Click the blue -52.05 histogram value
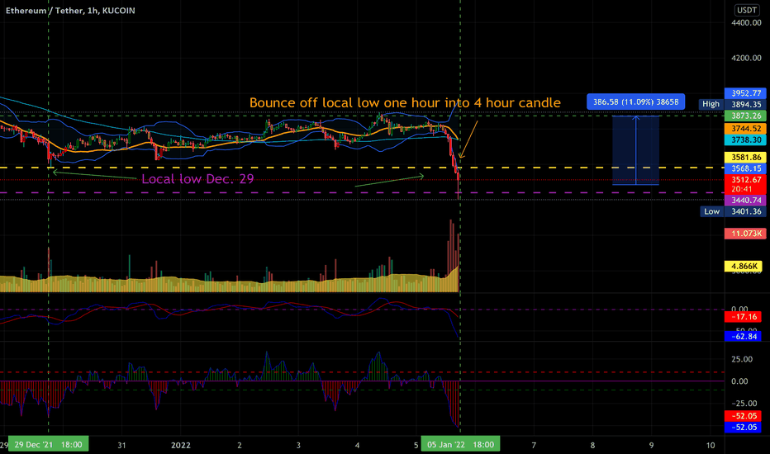 (744, 428)
